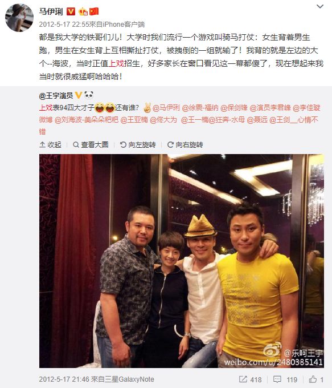332x388 pixels.
Task: Click the iPhone客户端 source link
Action: 124,24
